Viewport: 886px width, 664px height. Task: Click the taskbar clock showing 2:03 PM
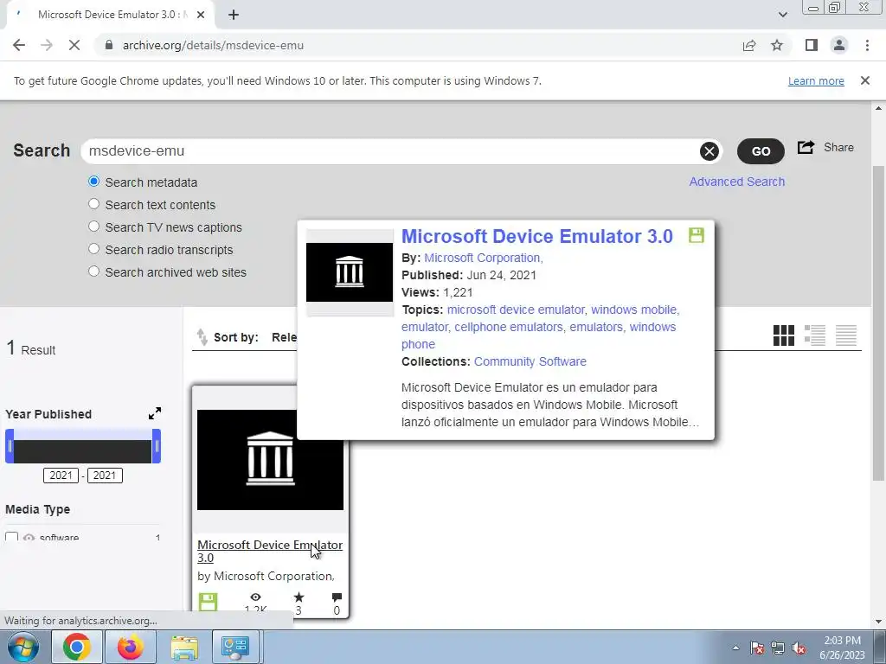(x=842, y=648)
